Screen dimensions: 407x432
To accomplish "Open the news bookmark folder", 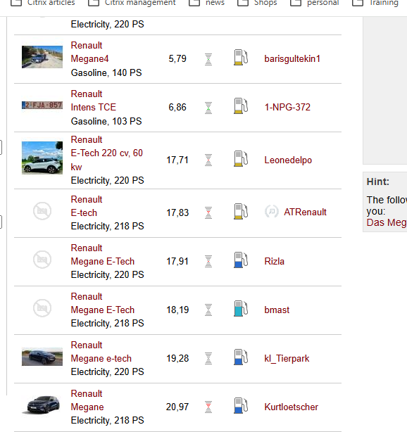I will [x=207, y=3].
